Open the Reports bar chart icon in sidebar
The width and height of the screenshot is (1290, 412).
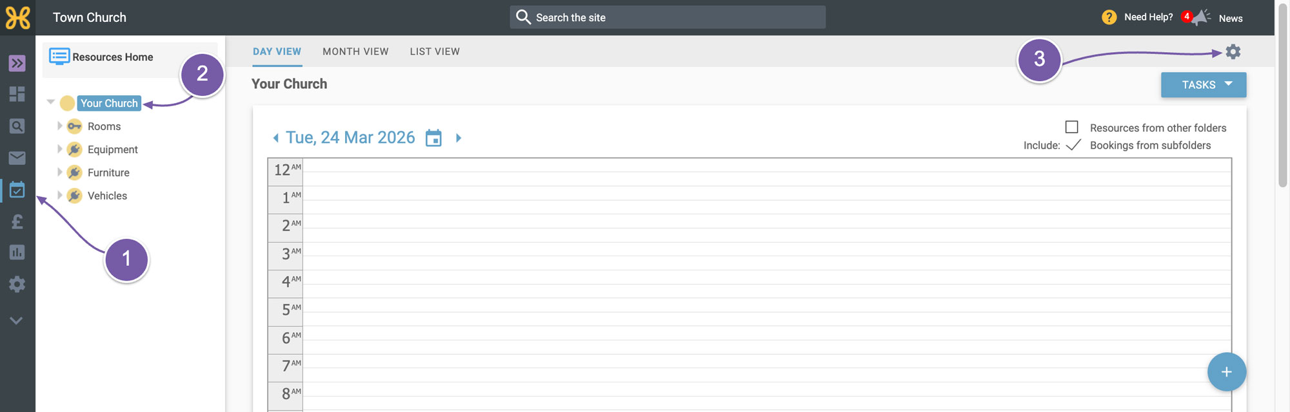17,252
